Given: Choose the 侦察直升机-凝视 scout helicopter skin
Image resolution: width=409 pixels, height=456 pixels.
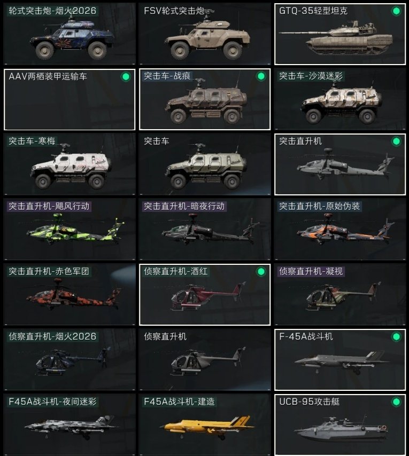Looking at the screenshot, I should coord(340,295).
